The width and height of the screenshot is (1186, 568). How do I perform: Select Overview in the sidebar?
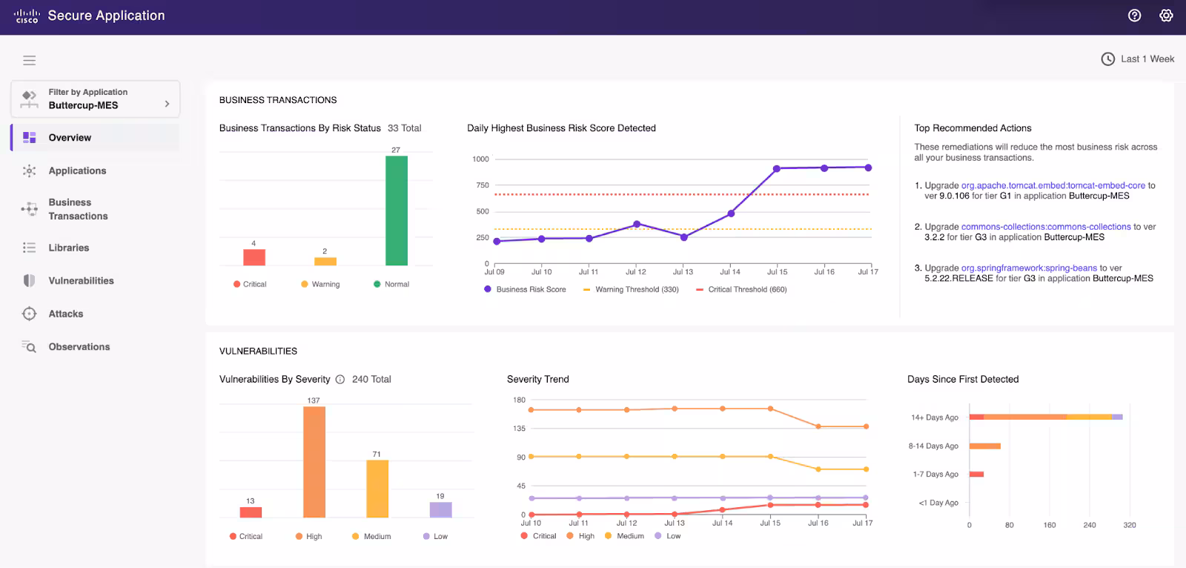pyautogui.click(x=70, y=137)
